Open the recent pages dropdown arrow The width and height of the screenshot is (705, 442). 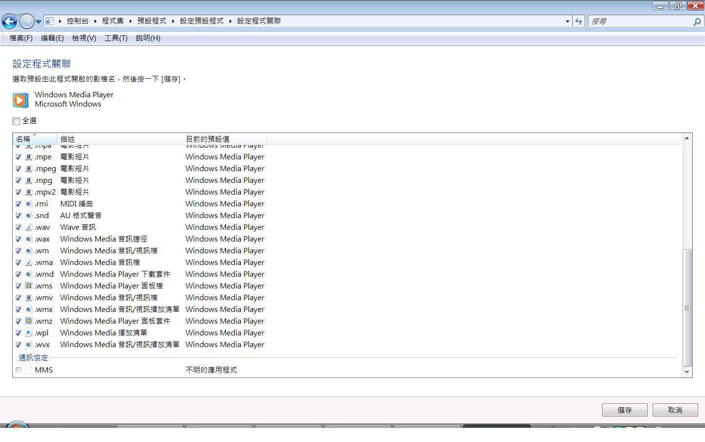click(38, 22)
